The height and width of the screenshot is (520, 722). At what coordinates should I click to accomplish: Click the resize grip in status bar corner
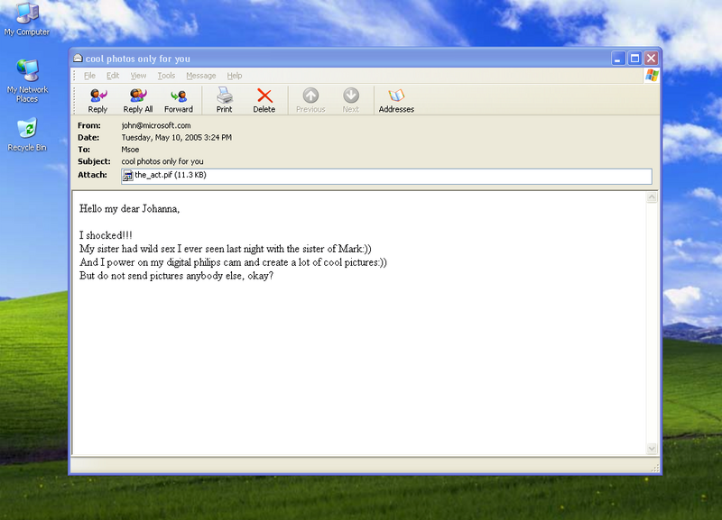pos(655,468)
